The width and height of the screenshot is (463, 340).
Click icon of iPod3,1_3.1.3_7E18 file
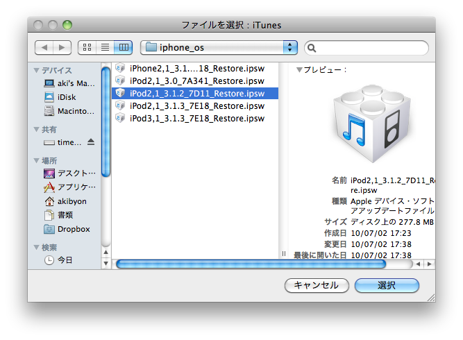pos(120,118)
